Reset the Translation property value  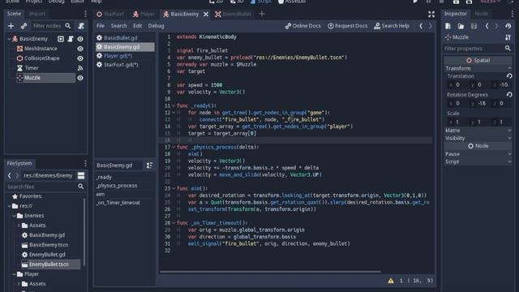coord(509,76)
